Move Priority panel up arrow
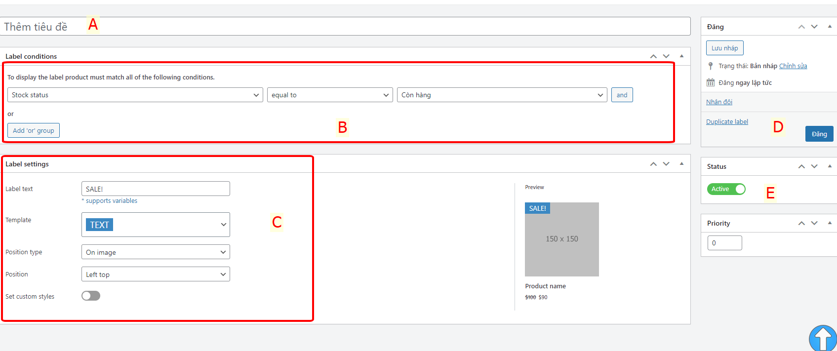The width and height of the screenshot is (837, 351). pos(801,223)
